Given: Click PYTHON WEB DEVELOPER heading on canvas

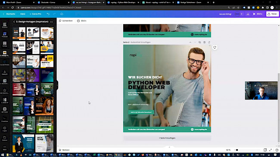Looking at the screenshot, I should pyautogui.click(x=149, y=85).
